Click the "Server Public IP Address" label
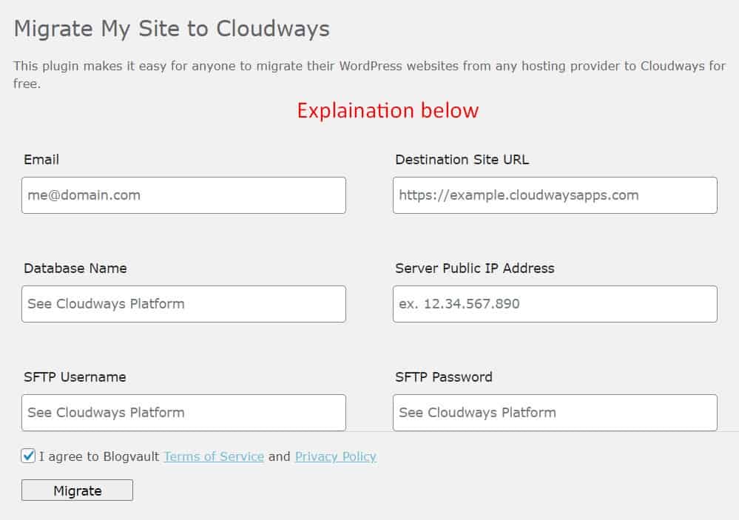 (475, 269)
